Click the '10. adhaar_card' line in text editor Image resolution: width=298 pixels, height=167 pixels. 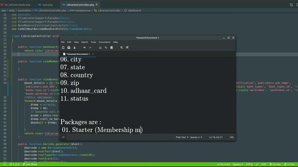point(83,91)
